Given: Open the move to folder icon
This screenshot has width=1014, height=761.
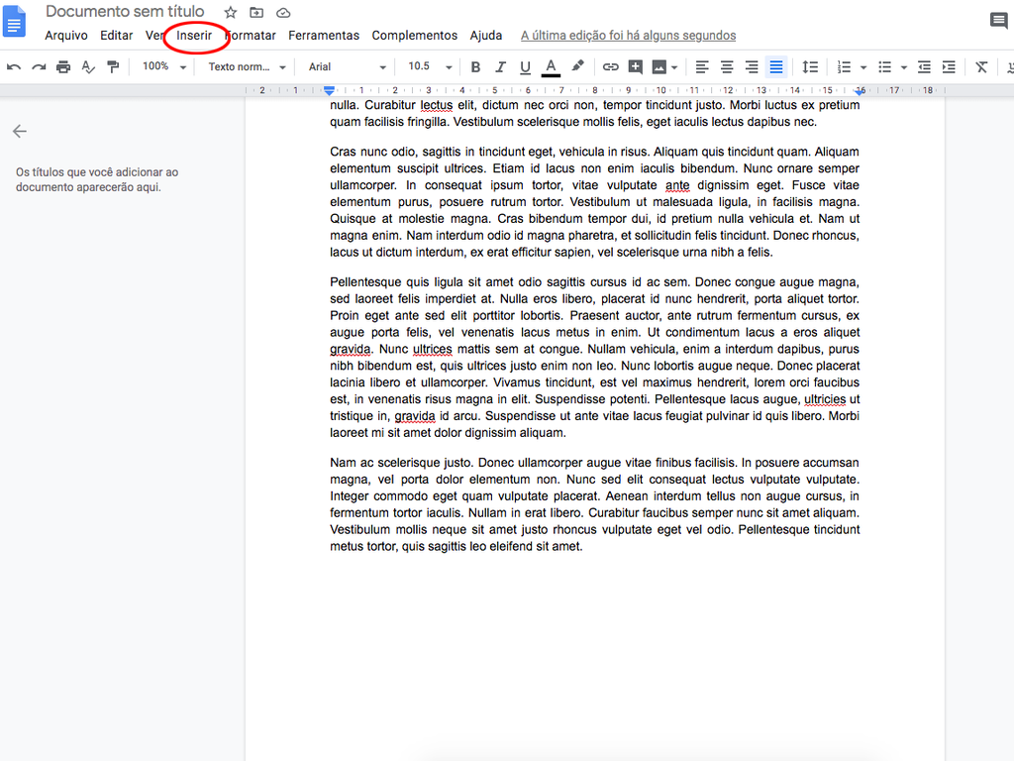Looking at the screenshot, I should 256,12.
